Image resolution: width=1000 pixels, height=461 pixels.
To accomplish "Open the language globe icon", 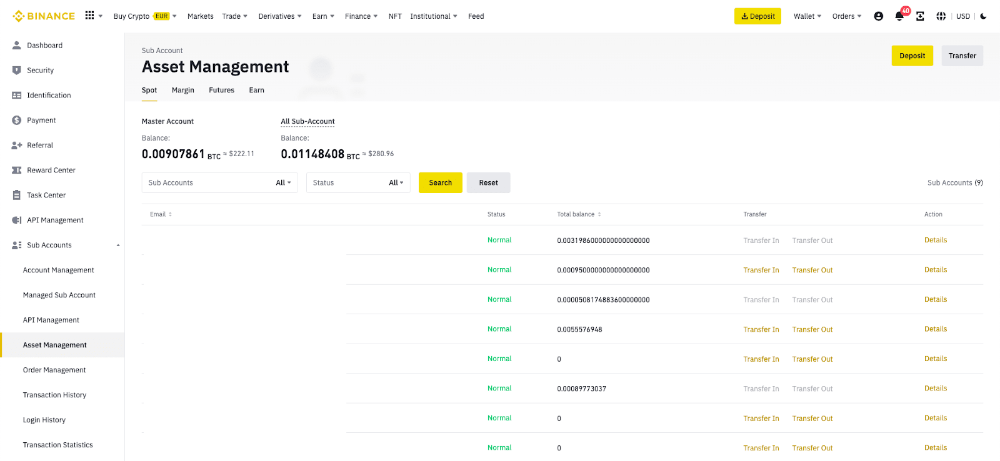I will [941, 16].
